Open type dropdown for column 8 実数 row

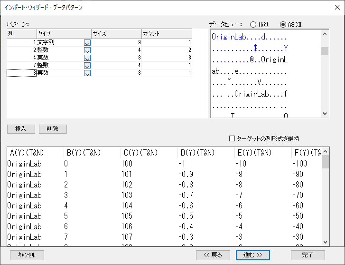[x=87, y=73]
